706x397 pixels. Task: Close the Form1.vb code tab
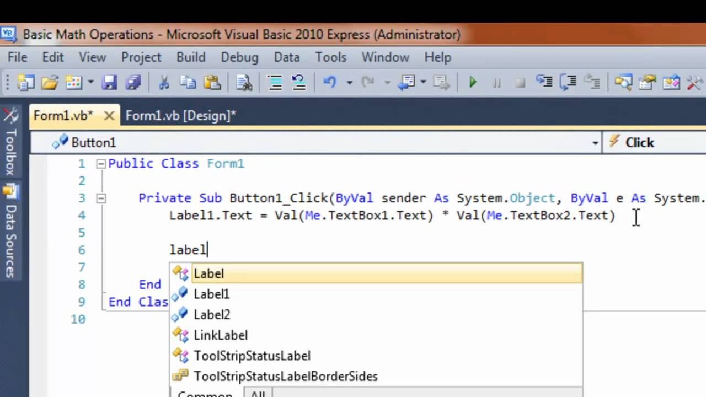pyautogui.click(x=109, y=116)
